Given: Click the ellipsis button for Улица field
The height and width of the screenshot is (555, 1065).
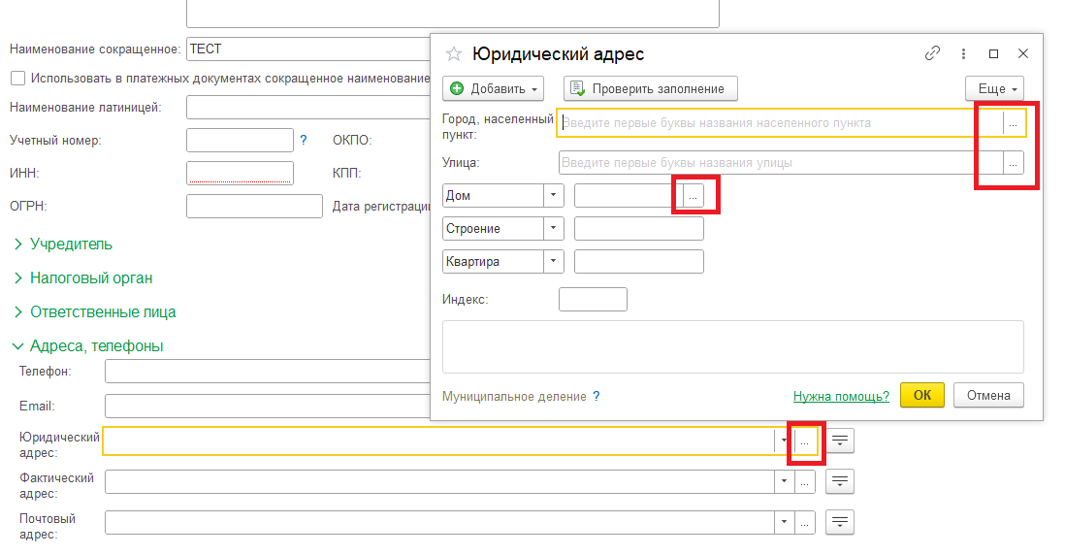Looking at the screenshot, I should click(1013, 163).
